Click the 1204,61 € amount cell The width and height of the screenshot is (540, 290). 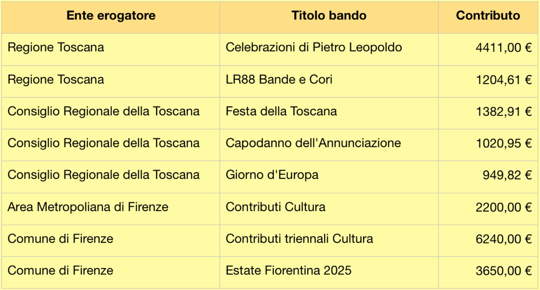(x=504, y=80)
